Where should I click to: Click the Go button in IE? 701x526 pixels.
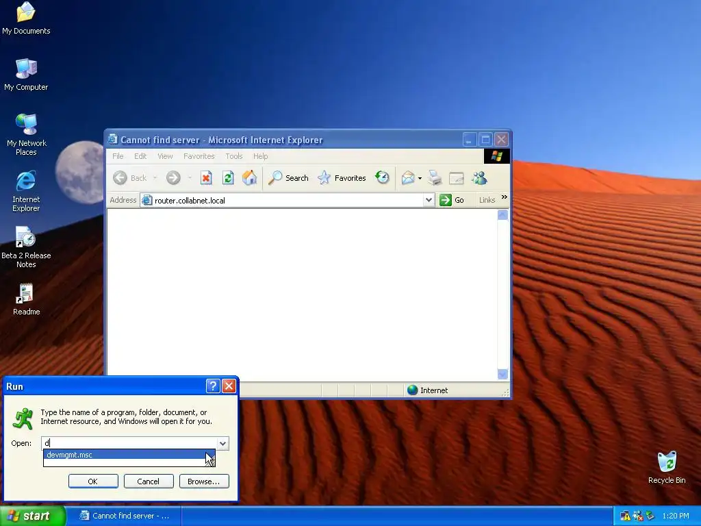click(452, 200)
